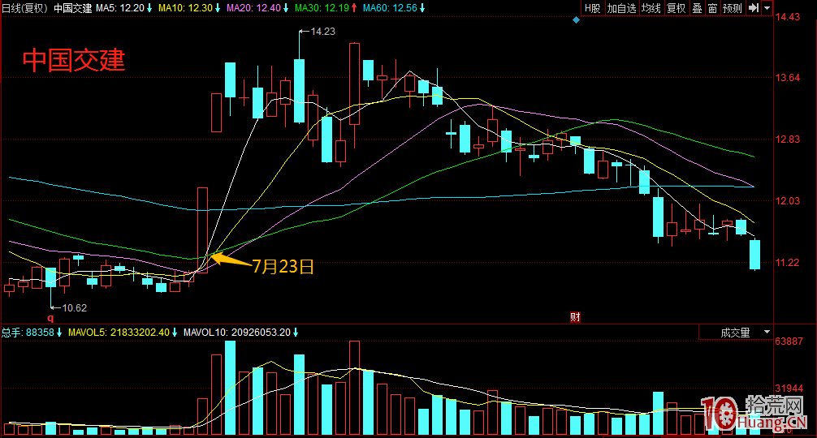Click the tall red July 23 candlestick
817x438 pixels.
[203, 230]
